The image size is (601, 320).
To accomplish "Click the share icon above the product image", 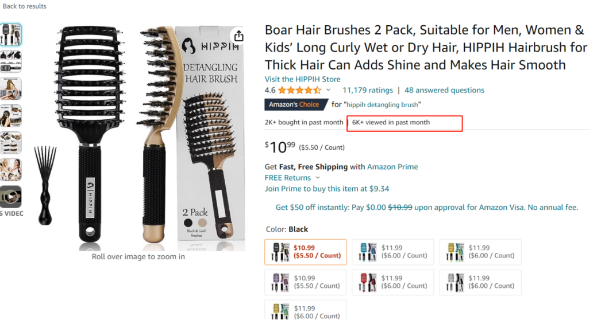I will pyautogui.click(x=239, y=37).
